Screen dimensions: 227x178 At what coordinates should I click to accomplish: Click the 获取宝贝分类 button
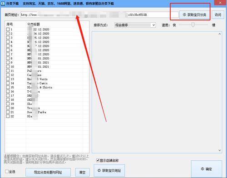[195, 15]
